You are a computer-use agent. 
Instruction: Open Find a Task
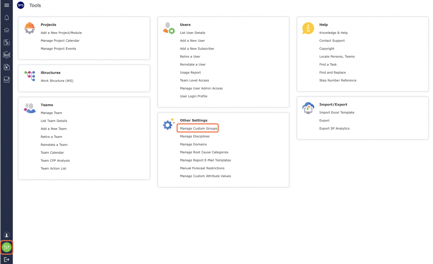point(328,65)
